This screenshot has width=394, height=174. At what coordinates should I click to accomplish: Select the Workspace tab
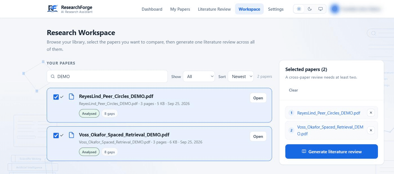249,9
